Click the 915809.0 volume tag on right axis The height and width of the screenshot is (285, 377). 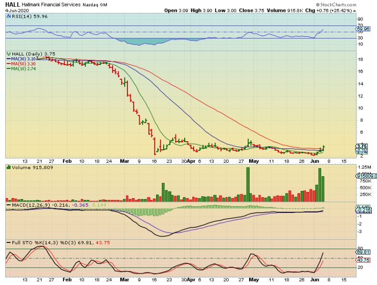tap(366, 176)
